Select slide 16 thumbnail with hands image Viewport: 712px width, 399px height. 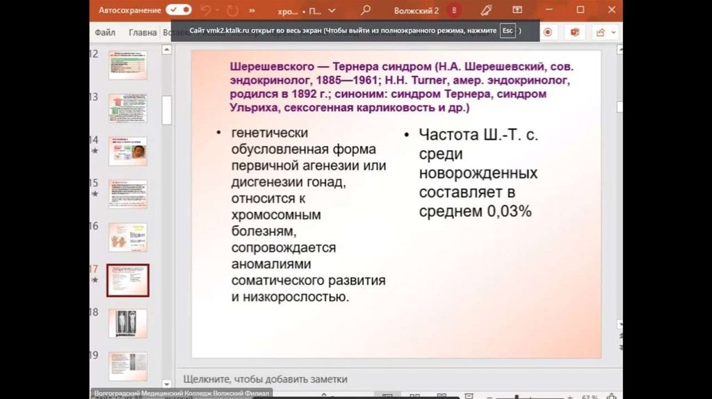click(x=127, y=237)
